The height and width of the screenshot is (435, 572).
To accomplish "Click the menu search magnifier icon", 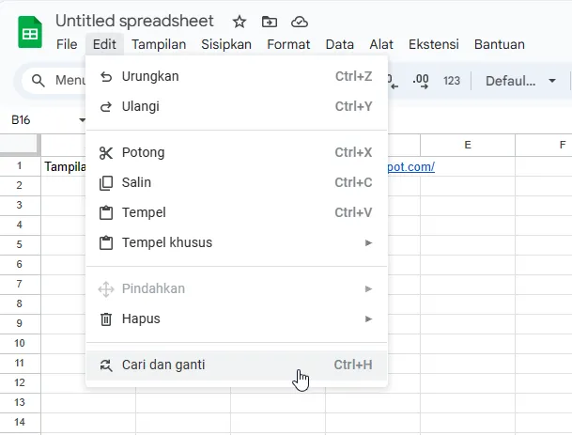I will 39,81.
